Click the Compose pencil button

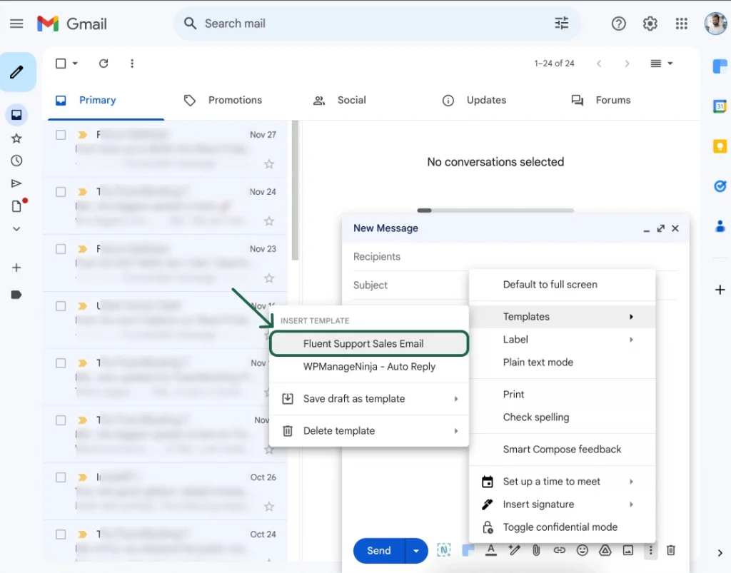pyautogui.click(x=17, y=72)
